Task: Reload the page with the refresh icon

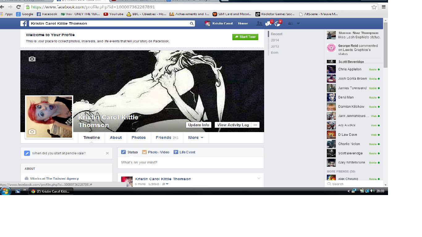Action: (x=19, y=7)
